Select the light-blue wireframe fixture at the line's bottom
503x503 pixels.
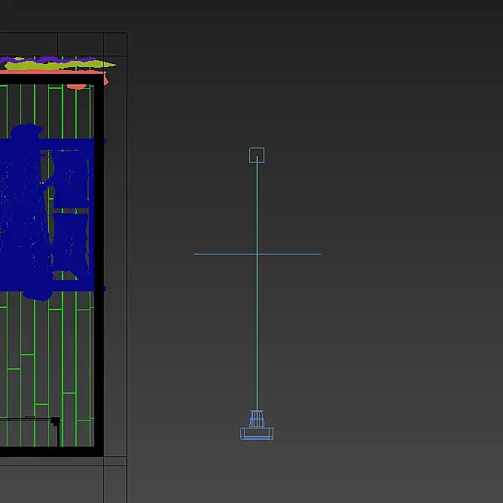click(x=257, y=425)
